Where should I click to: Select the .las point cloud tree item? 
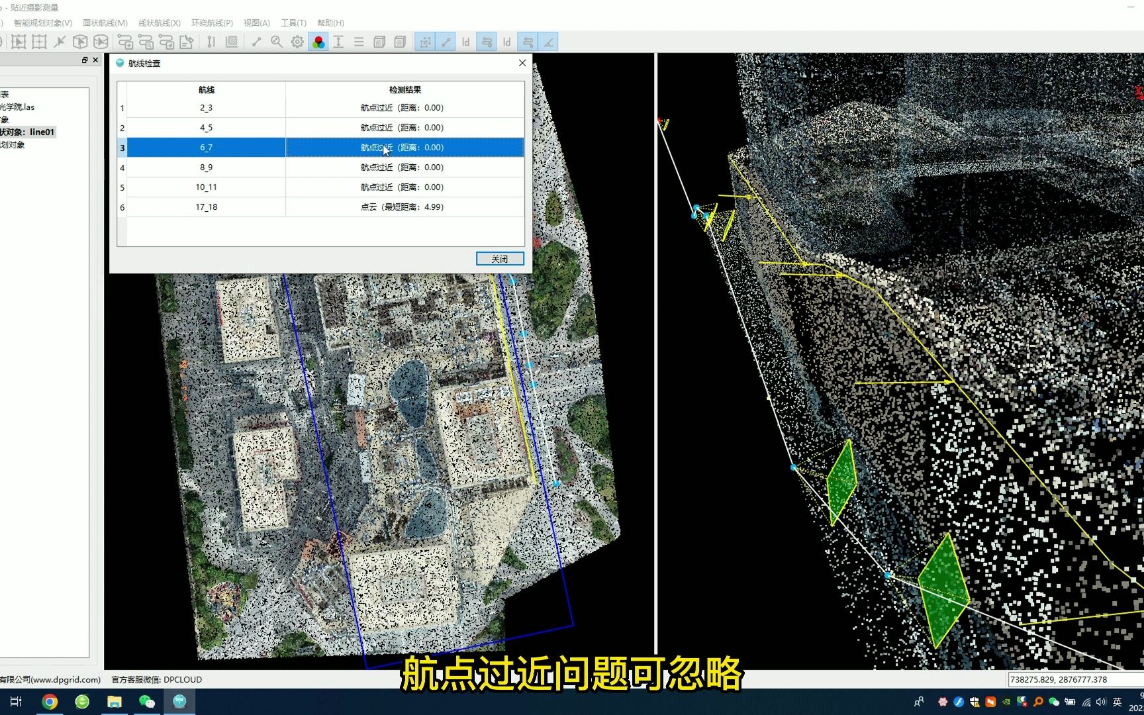pyautogui.click(x=17, y=107)
